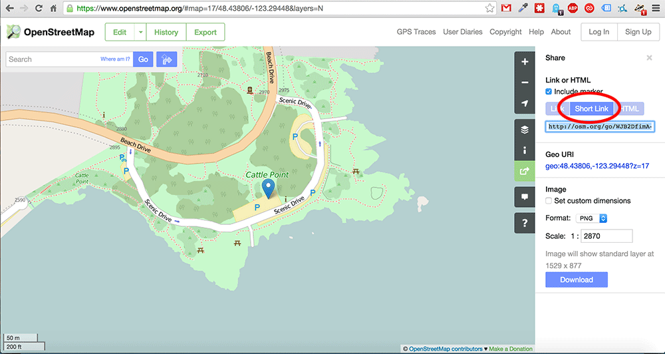Open the map key info icon
This screenshot has height=354, width=665.
click(525, 150)
